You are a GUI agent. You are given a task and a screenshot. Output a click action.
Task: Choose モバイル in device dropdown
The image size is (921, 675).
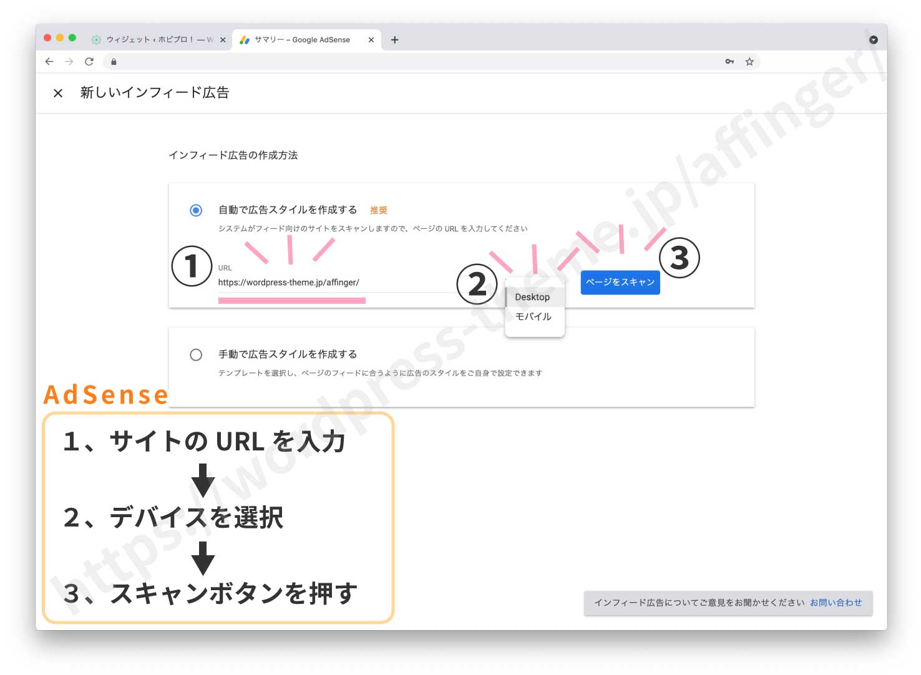coord(535,317)
